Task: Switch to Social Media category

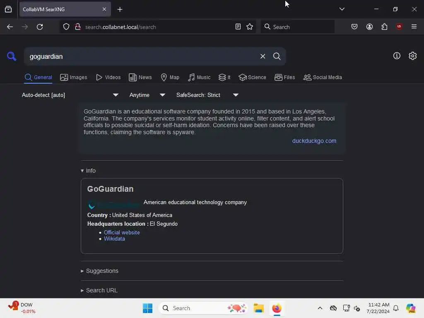Action: [323, 77]
